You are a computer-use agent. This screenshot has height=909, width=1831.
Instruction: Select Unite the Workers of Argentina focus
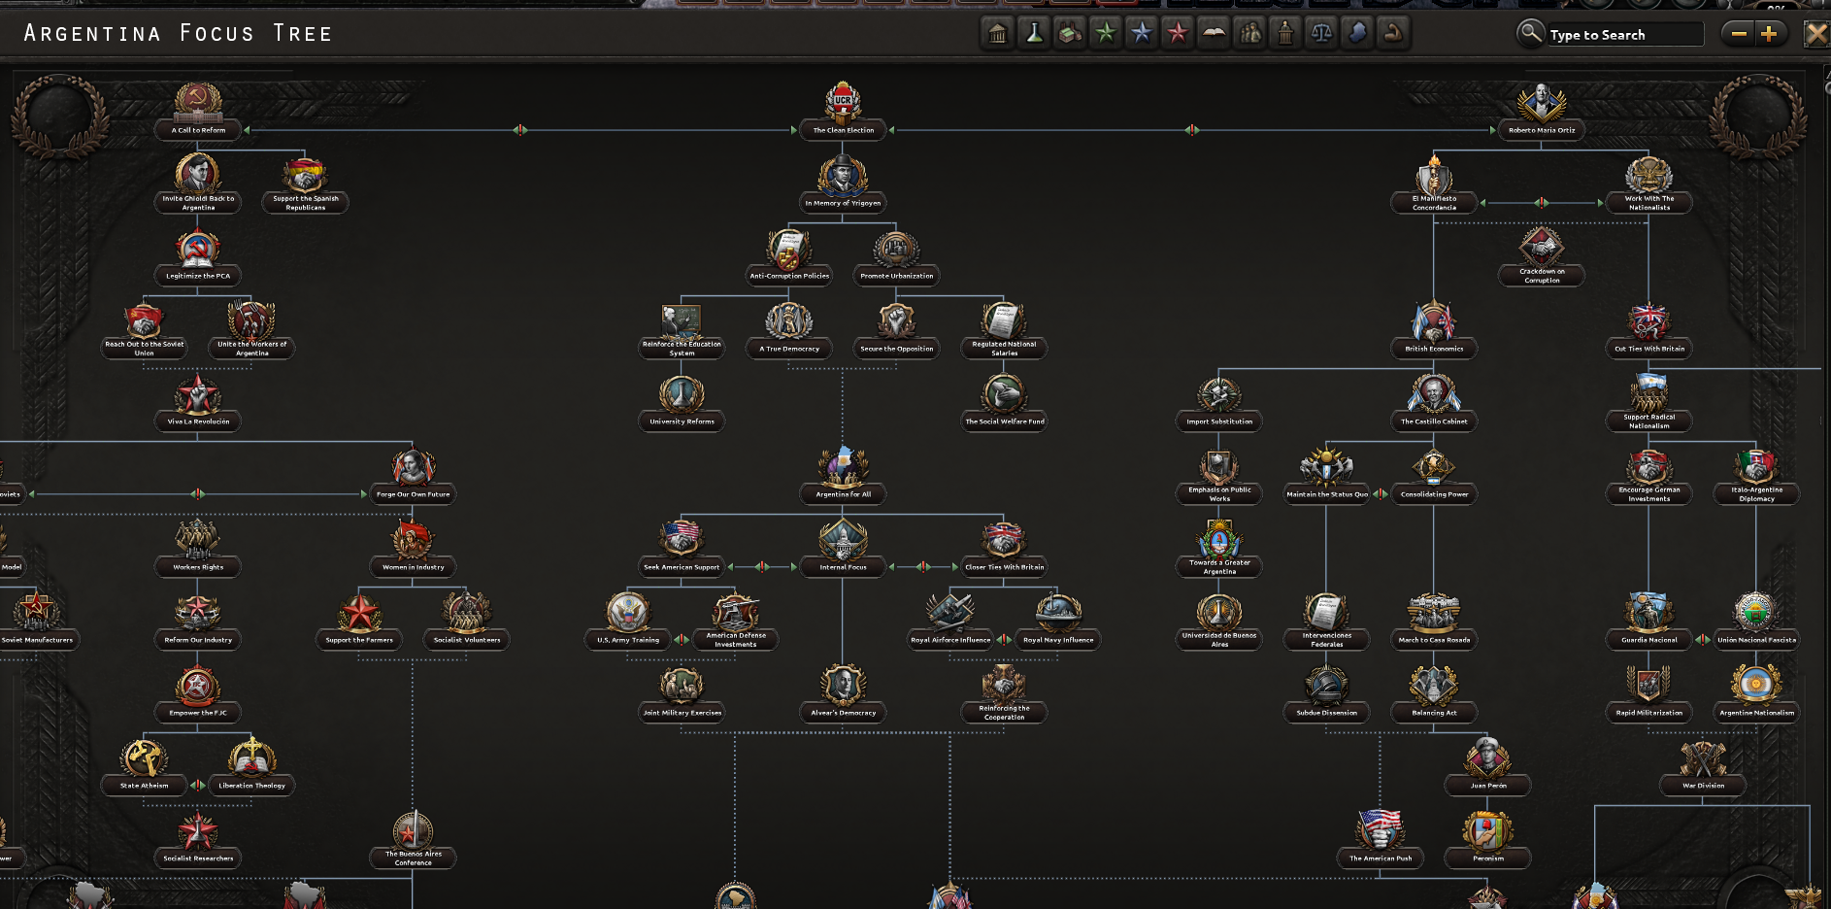(x=251, y=329)
